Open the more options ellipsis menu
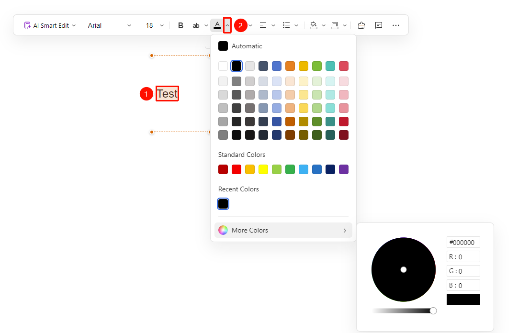 click(x=396, y=25)
